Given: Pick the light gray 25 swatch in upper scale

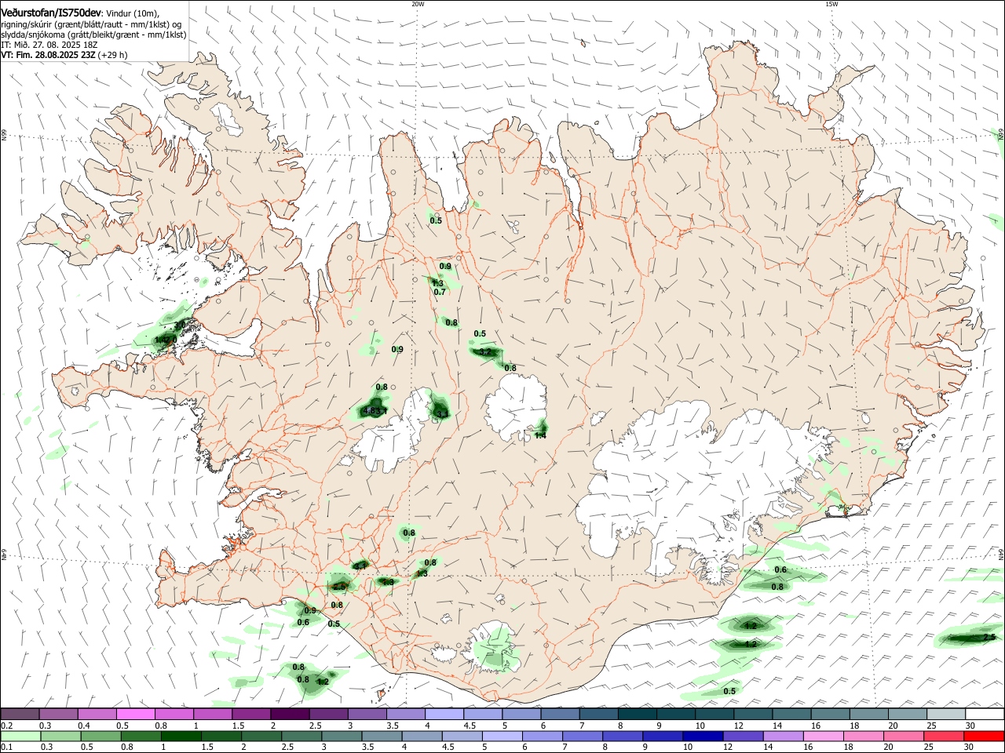Looking at the screenshot, I should coord(945,715).
